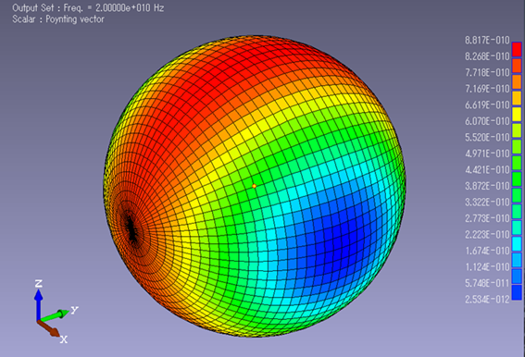This screenshot has width=525, height=357.
Task: Click the Output Set frequency text
Action: click(x=88, y=7)
